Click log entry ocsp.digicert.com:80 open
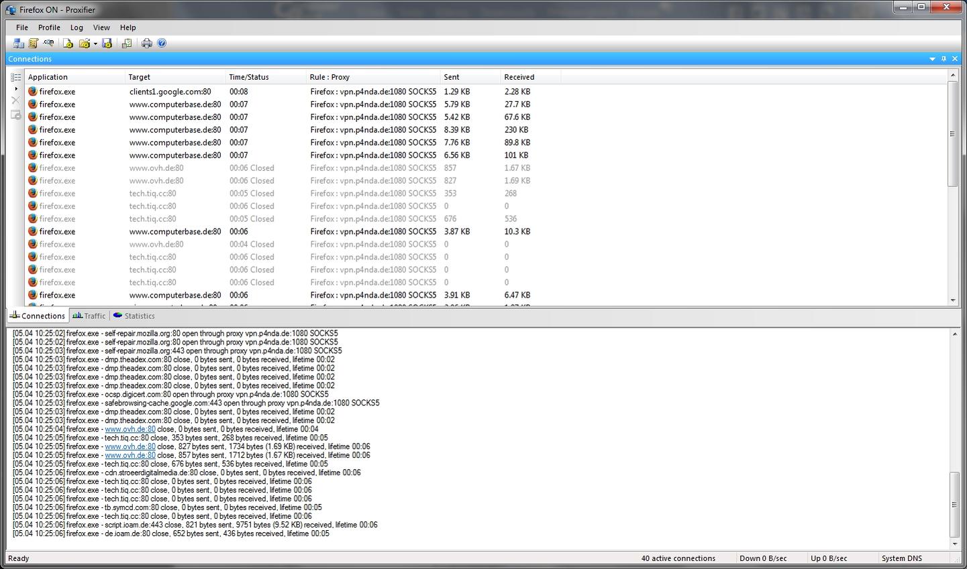 (170, 395)
